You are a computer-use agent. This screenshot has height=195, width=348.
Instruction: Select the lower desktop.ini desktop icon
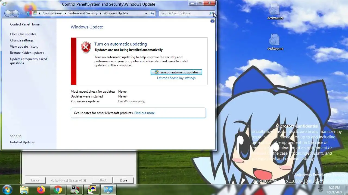point(275,42)
